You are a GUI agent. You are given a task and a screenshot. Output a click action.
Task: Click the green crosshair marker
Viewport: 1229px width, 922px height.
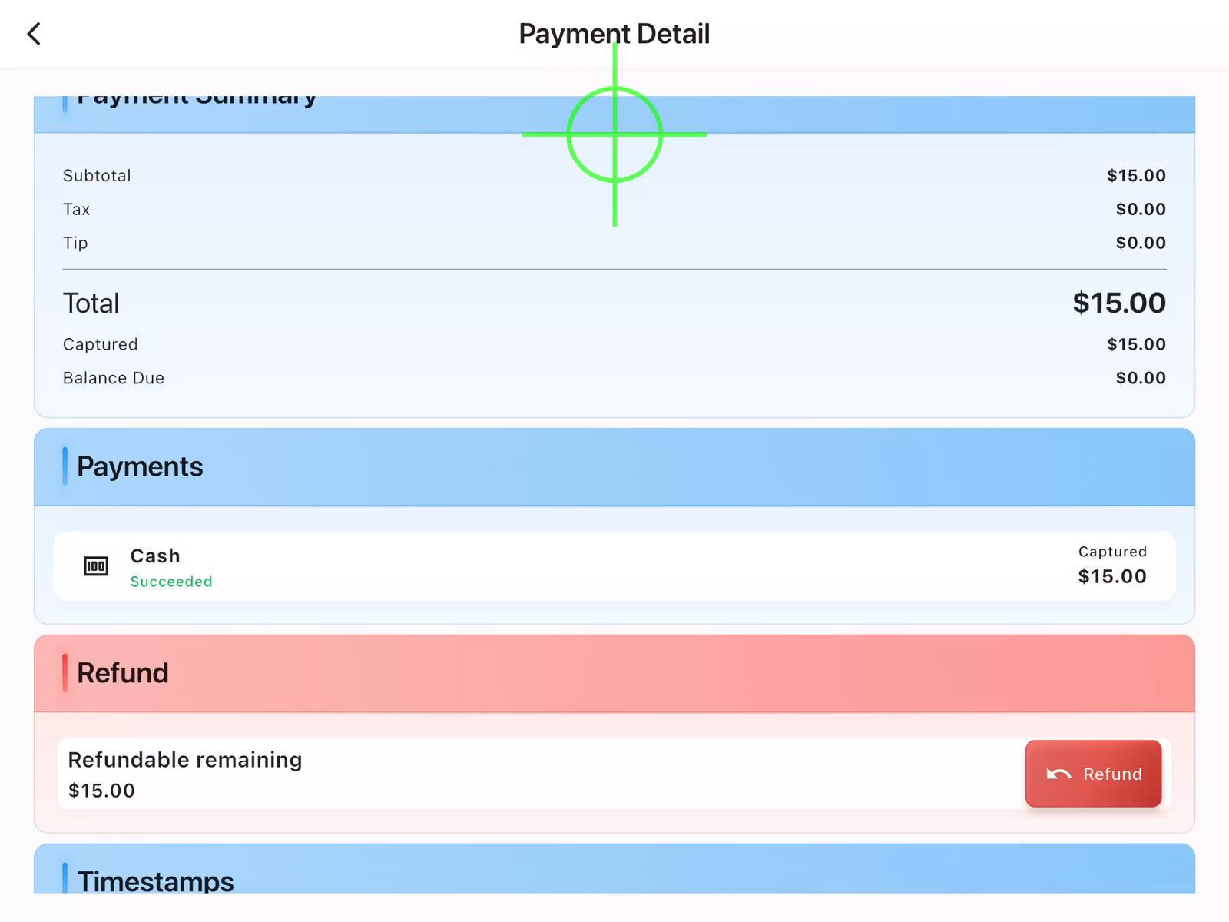[614, 135]
